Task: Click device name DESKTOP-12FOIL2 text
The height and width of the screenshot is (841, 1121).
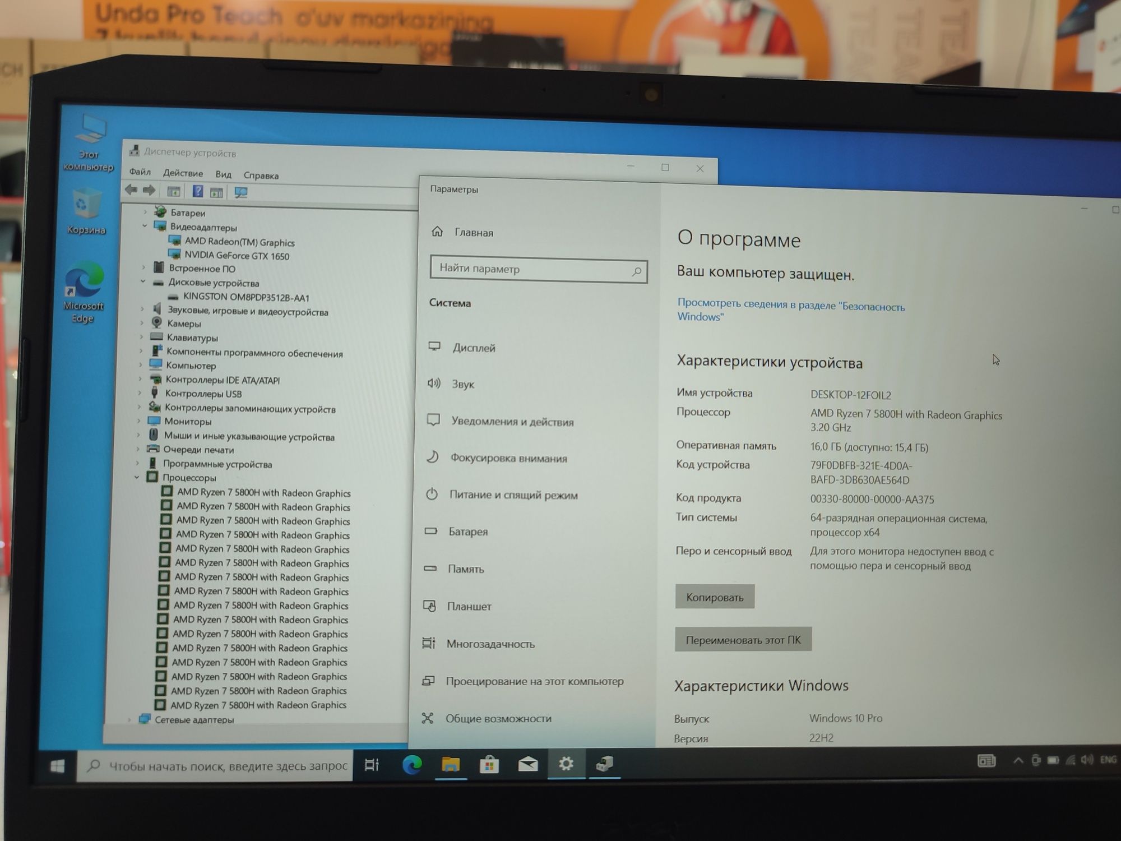Action: (850, 395)
